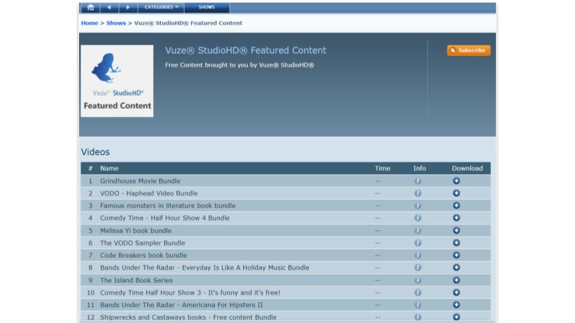Select Comedy Time Half Hour Show 3 title
The width and height of the screenshot is (575, 323).
[190, 292]
